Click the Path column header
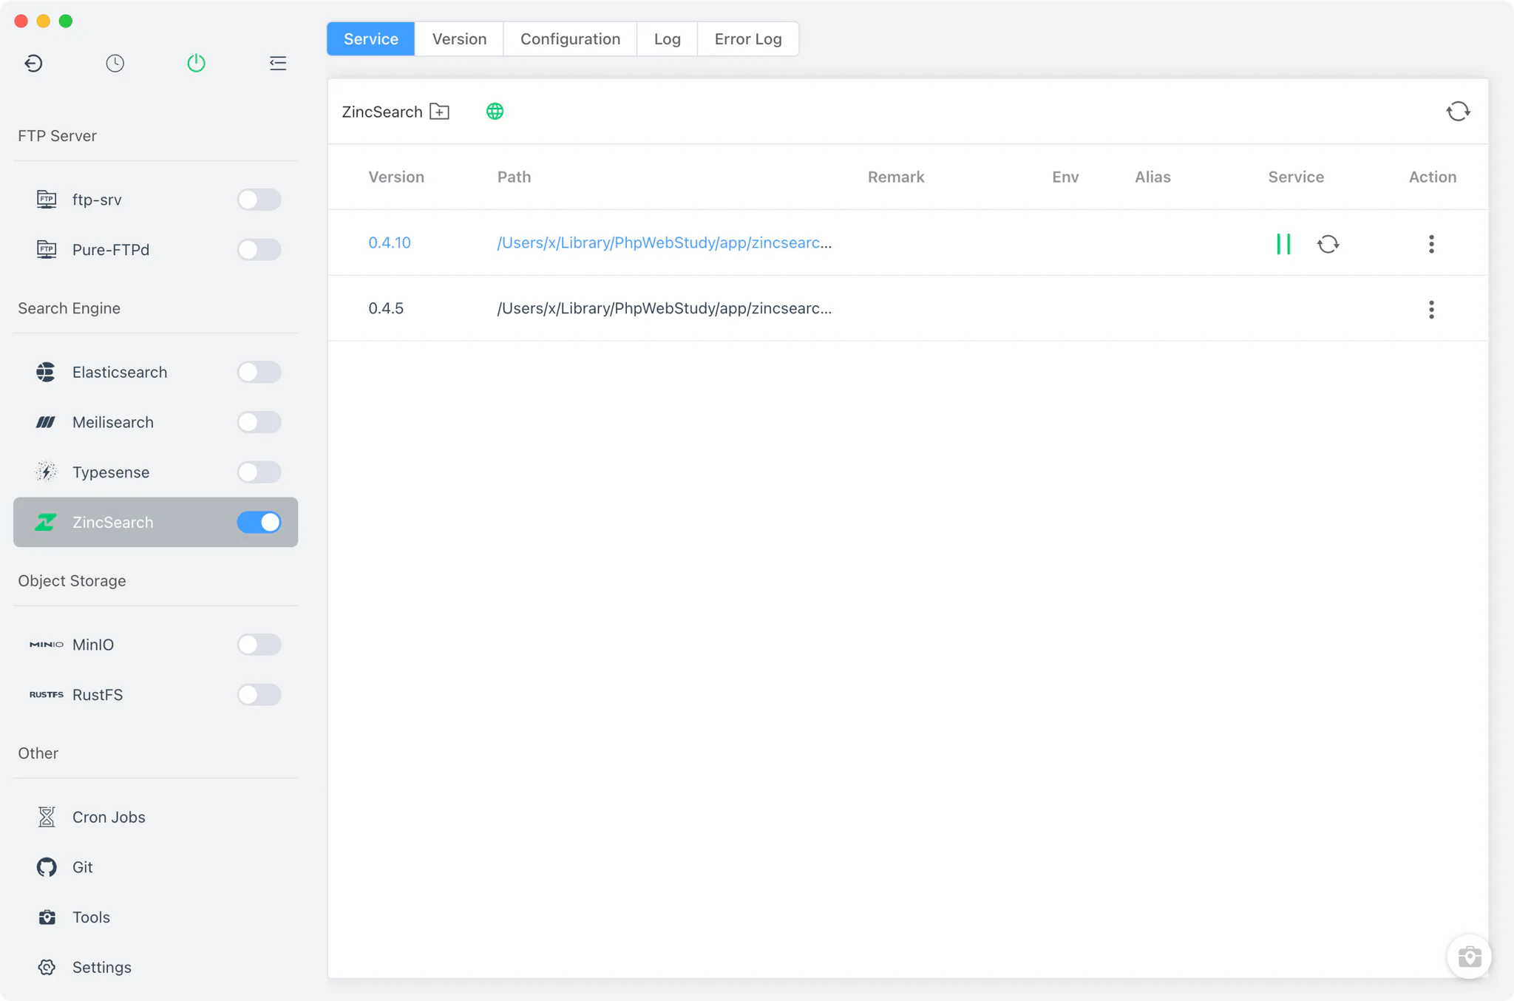The image size is (1514, 1001). 514,177
